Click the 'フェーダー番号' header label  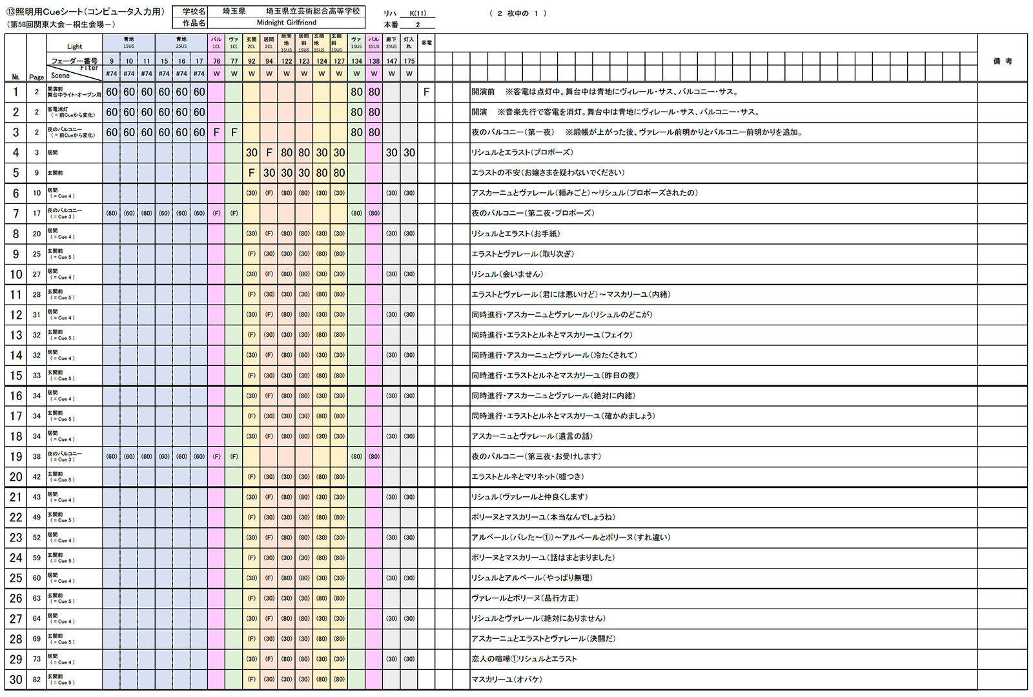[x=74, y=61]
